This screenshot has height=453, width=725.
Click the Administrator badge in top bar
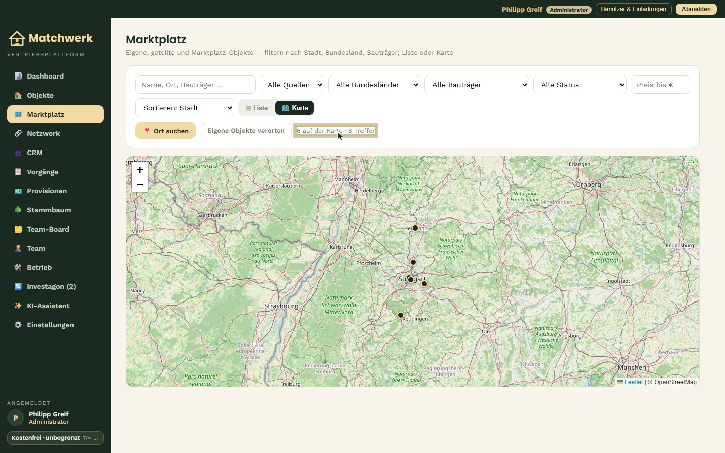tap(569, 10)
